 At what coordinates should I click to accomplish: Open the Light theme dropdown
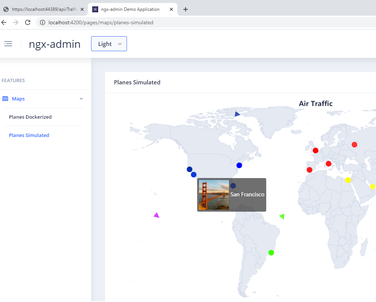pyautogui.click(x=109, y=44)
